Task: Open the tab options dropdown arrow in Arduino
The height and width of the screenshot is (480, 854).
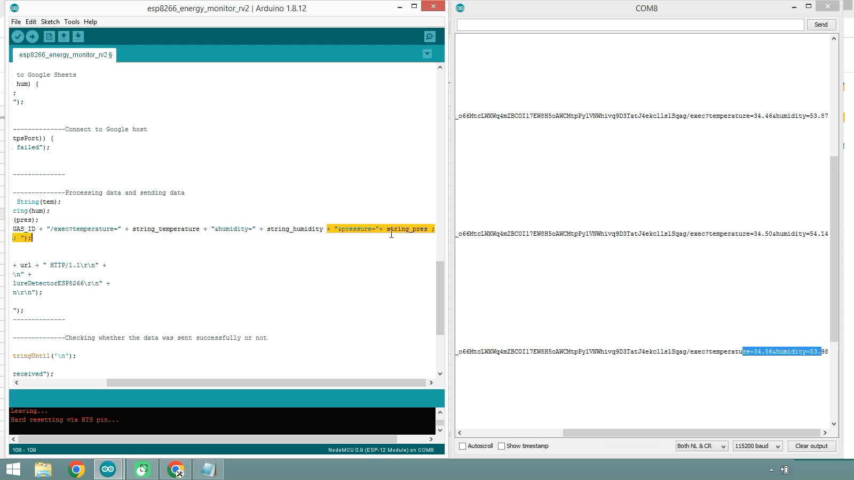Action: click(427, 54)
